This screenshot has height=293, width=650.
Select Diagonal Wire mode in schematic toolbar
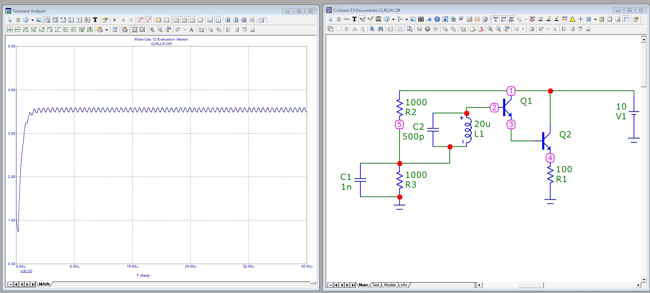(x=371, y=19)
